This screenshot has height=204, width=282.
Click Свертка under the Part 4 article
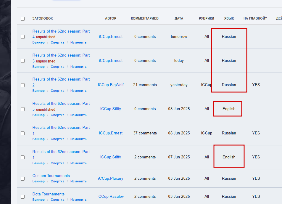pos(57,42)
